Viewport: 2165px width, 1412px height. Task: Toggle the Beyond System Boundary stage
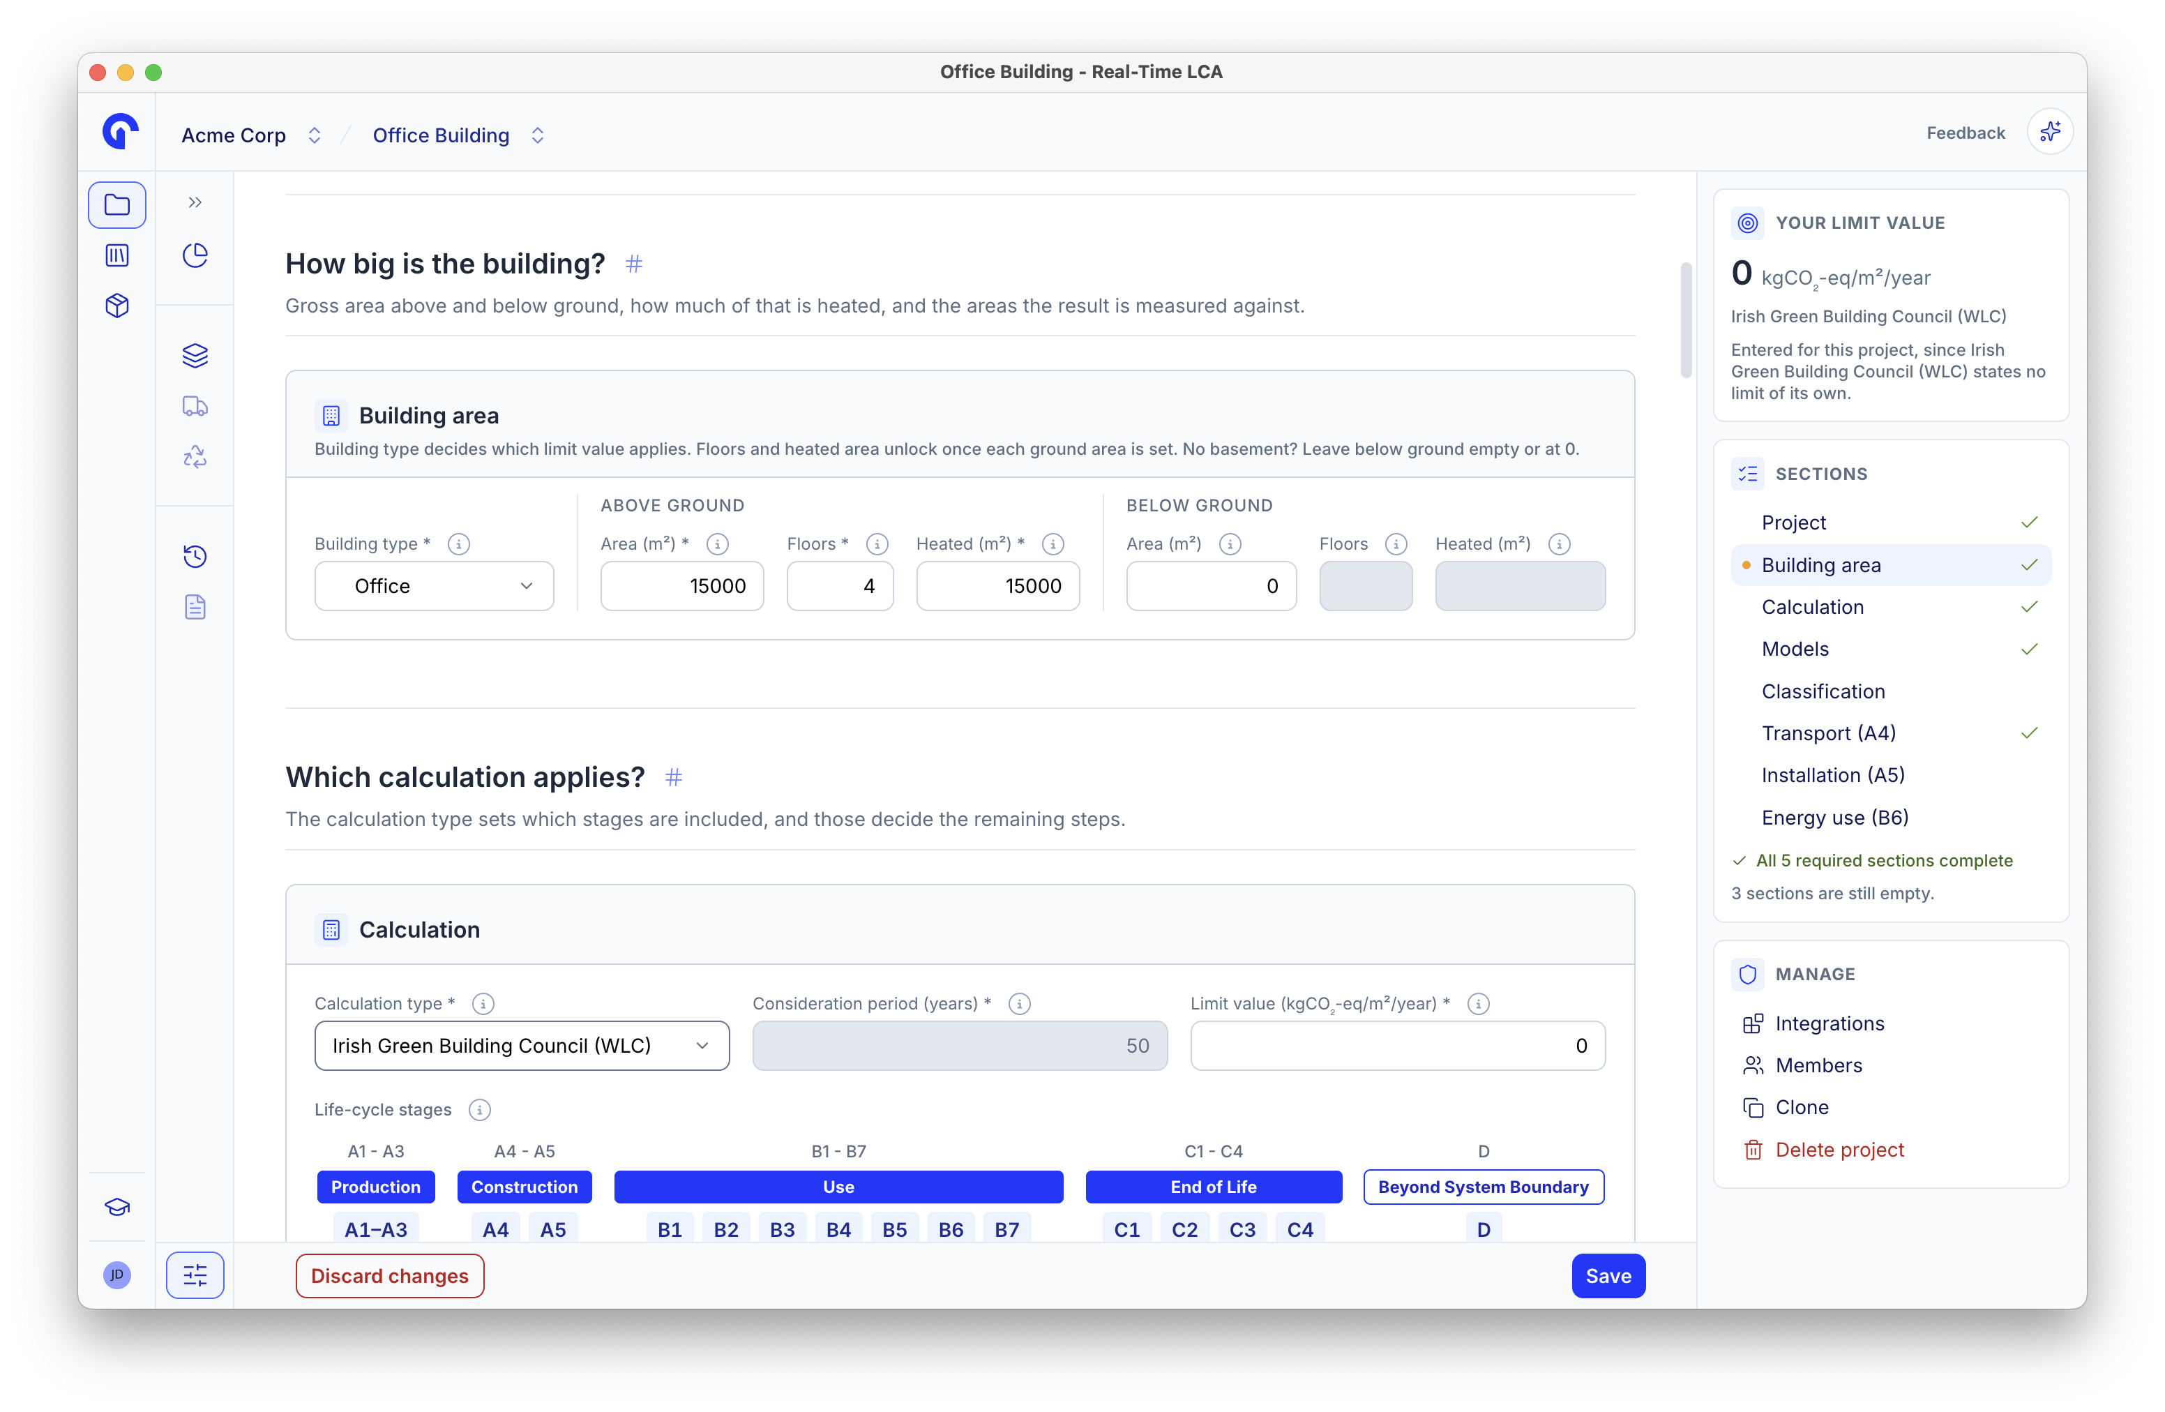tap(1483, 1187)
